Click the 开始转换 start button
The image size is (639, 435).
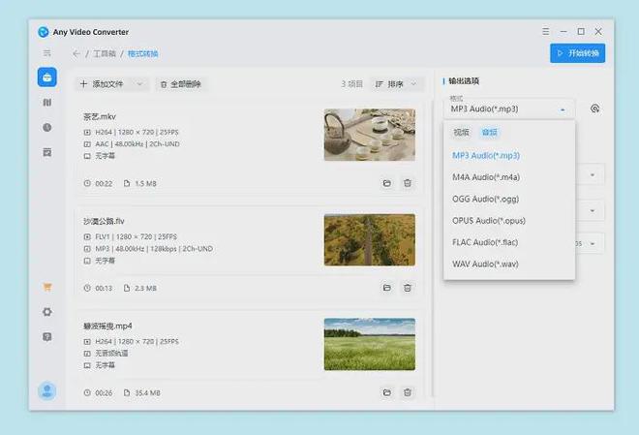coord(577,52)
